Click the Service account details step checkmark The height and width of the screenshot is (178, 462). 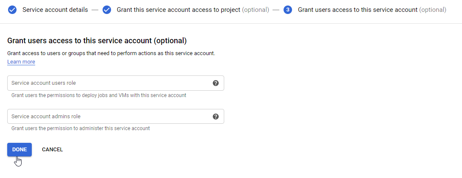click(12, 10)
